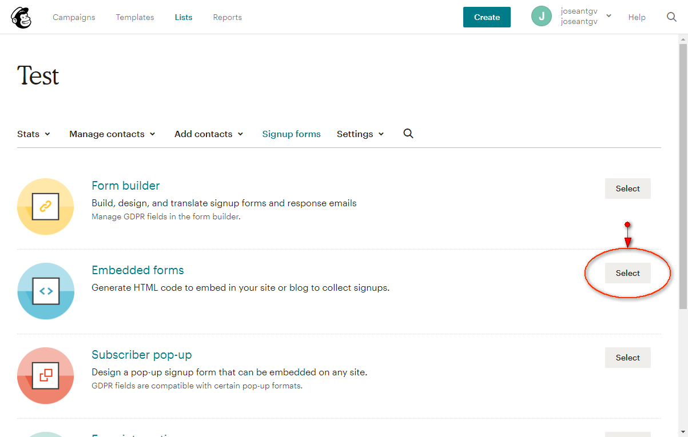Click the search icon beside Settings

click(408, 134)
